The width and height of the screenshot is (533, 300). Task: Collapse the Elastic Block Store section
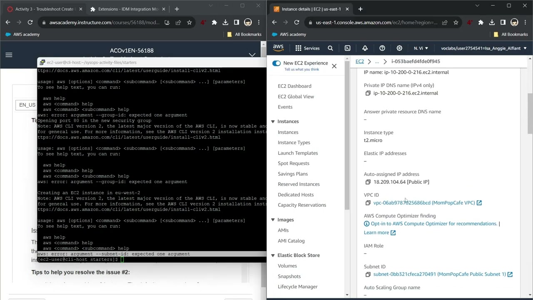click(x=273, y=255)
